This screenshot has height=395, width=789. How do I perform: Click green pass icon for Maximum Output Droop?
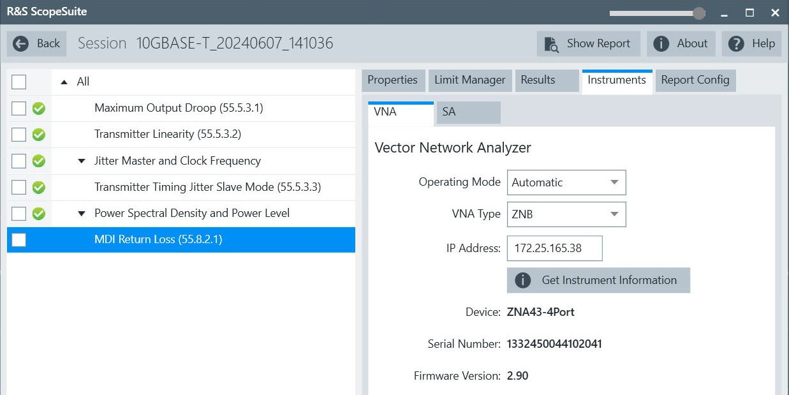tap(38, 108)
